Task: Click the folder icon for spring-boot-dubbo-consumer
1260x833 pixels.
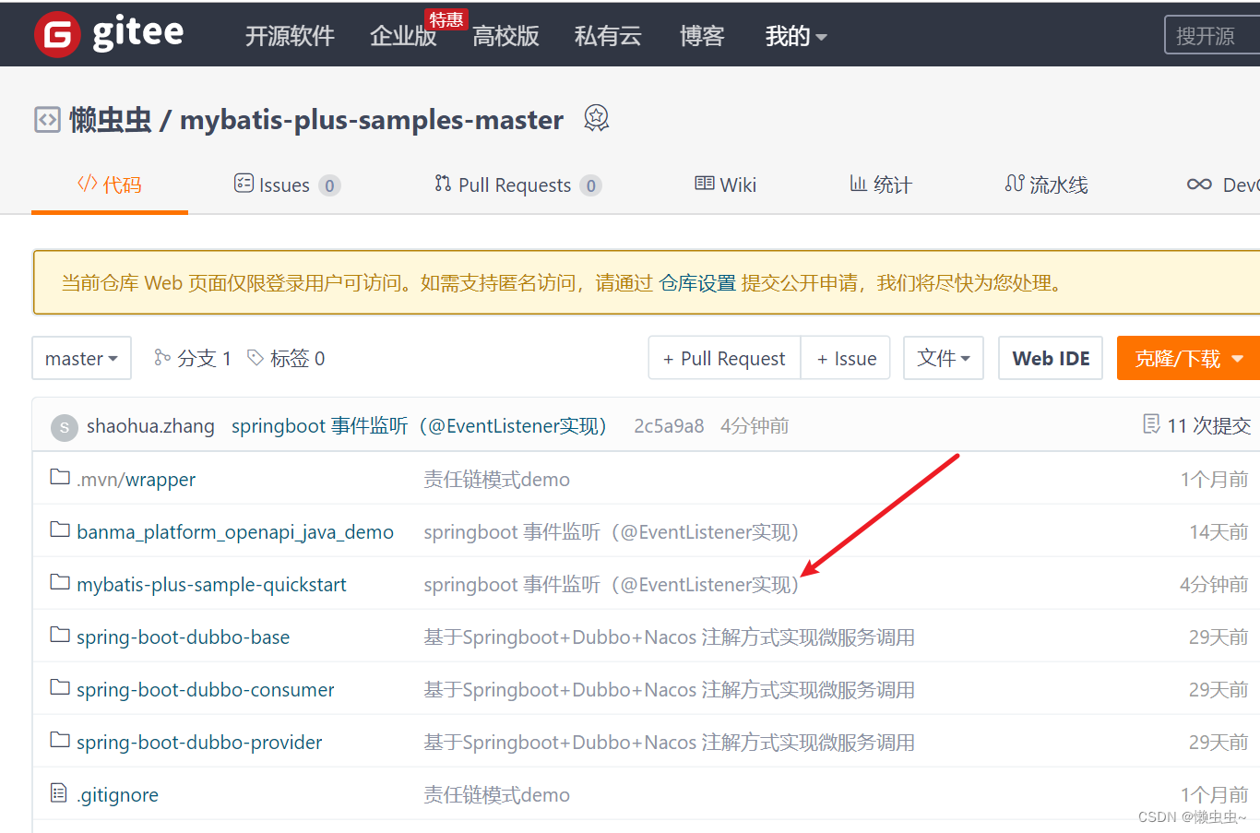Action: click(x=60, y=687)
